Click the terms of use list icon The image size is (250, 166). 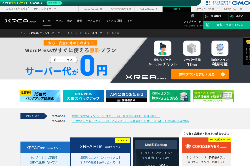pyautogui.click(x=207, y=17)
